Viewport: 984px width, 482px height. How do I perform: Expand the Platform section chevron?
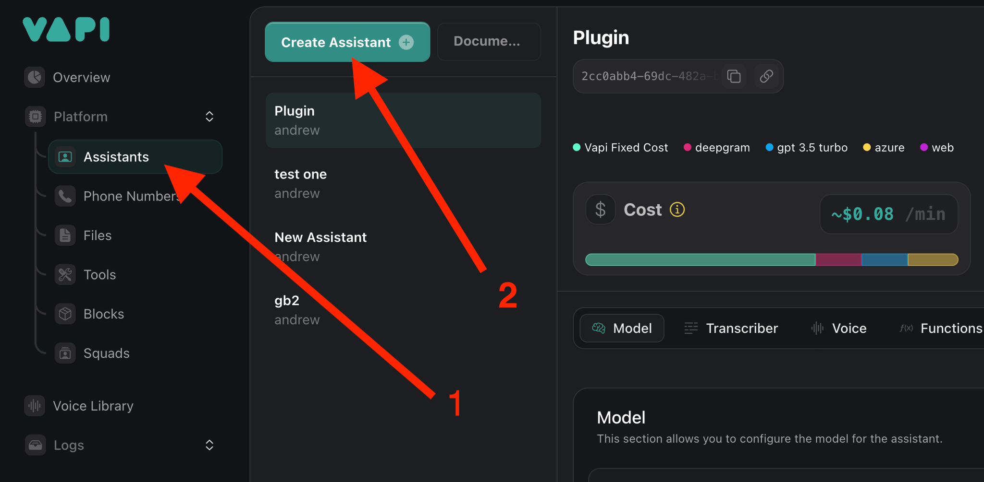click(209, 117)
